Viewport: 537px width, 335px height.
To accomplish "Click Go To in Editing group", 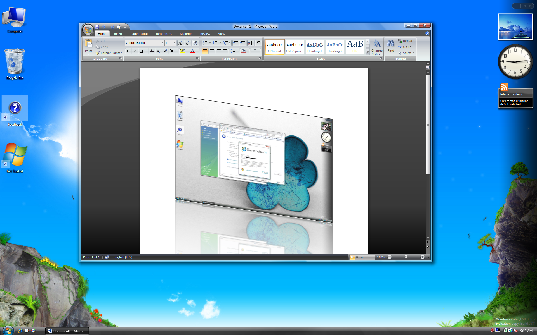I will coord(404,47).
